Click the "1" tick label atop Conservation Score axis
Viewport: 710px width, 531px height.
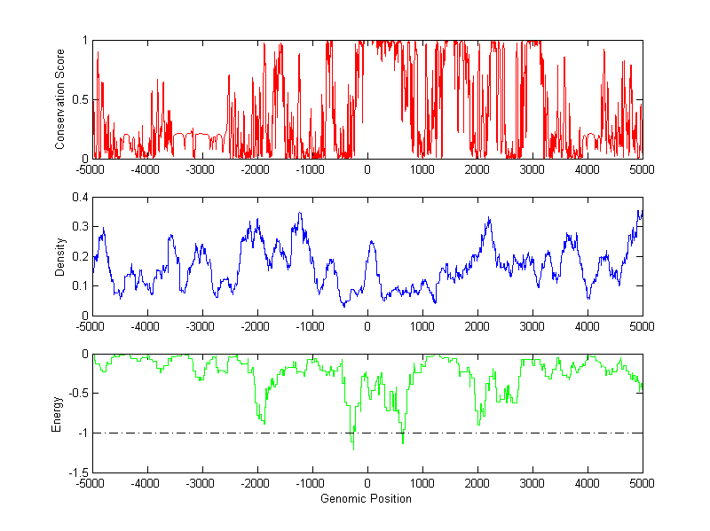point(84,41)
